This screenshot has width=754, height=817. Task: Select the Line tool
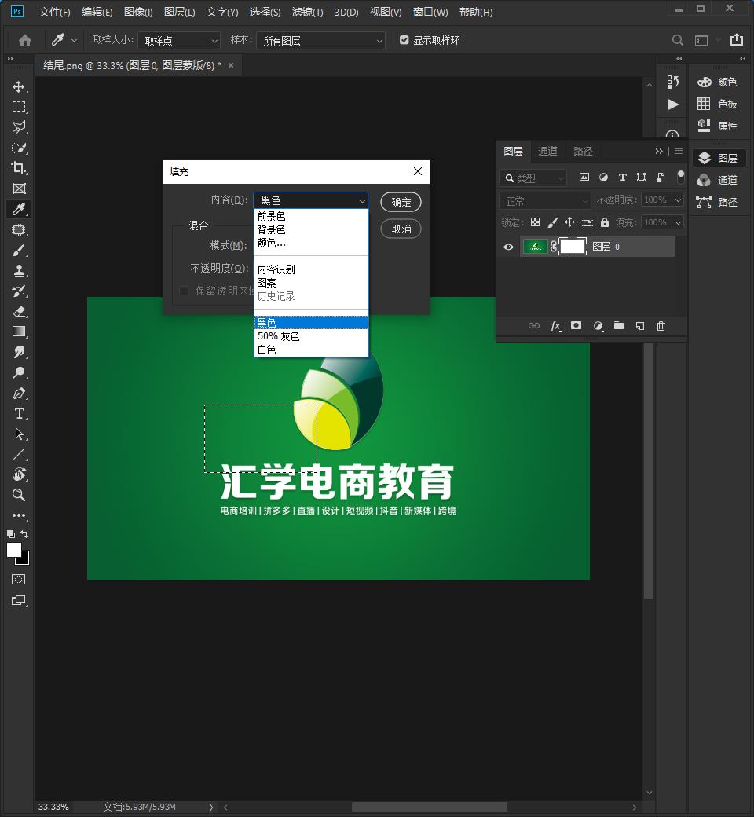click(x=19, y=454)
